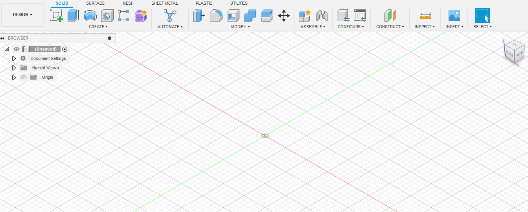Open the ASSEMBLE dropdown menu
This screenshot has width=528, height=212.
(313, 27)
